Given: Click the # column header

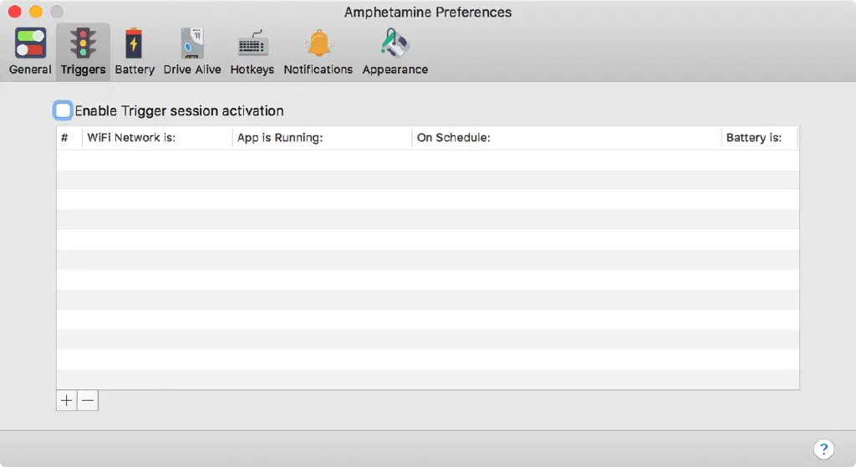Looking at the screenshot, I should [x=65, y=138].
